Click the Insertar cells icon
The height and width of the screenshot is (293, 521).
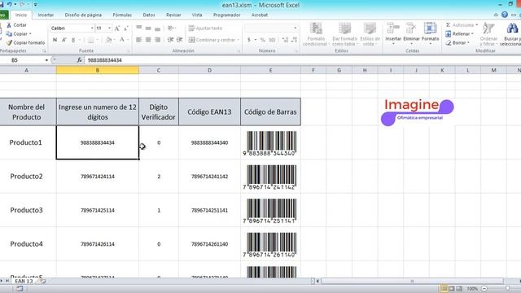(x=393, y=28)
